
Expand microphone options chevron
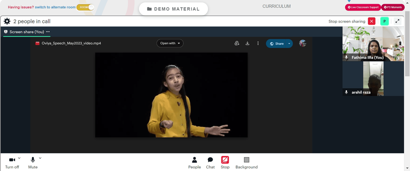click(40, 158)
